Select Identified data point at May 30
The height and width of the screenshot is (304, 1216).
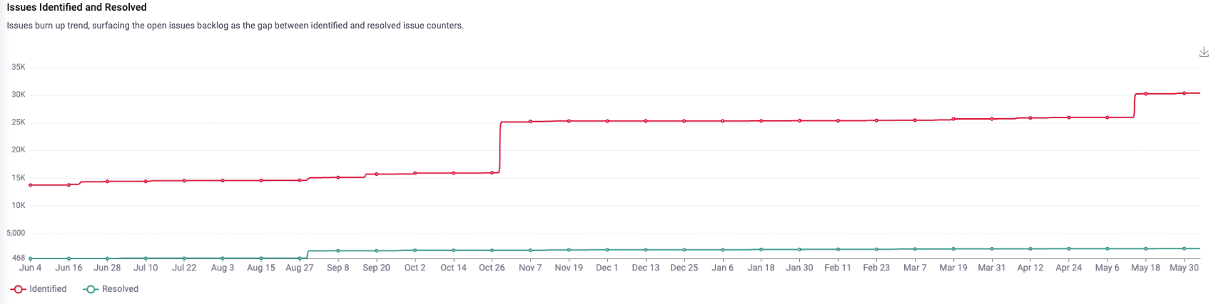pyautogui.click(x=1184, y=93)
